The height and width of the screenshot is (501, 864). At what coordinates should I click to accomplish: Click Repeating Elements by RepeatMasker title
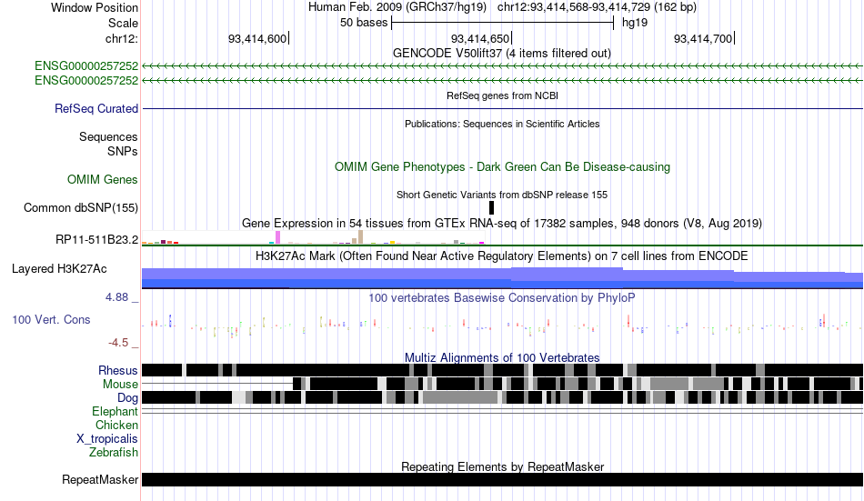click(502, 466)
